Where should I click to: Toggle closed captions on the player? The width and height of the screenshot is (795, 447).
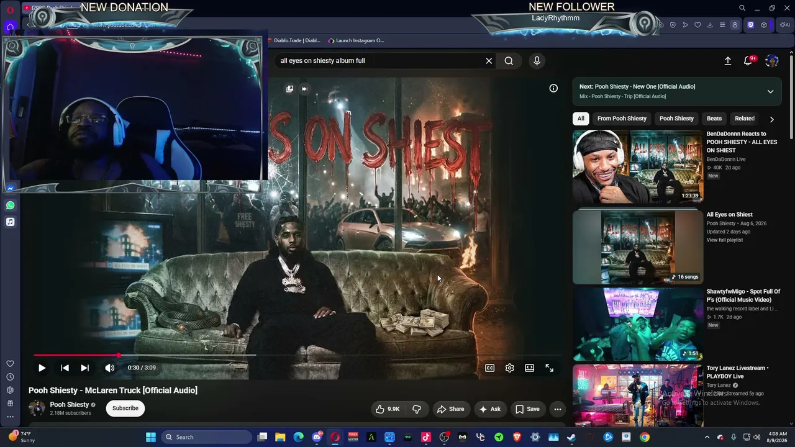489,368
